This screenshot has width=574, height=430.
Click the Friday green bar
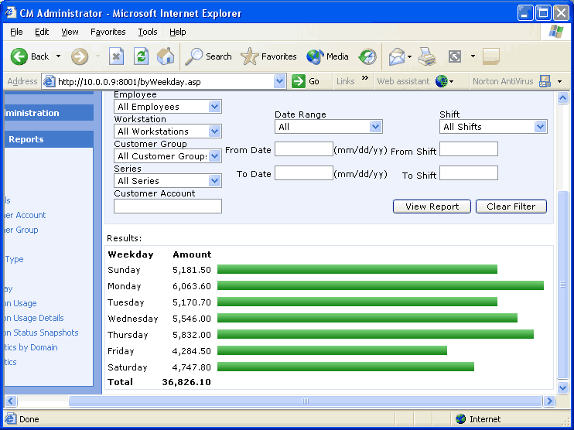[x=332, y=350]
